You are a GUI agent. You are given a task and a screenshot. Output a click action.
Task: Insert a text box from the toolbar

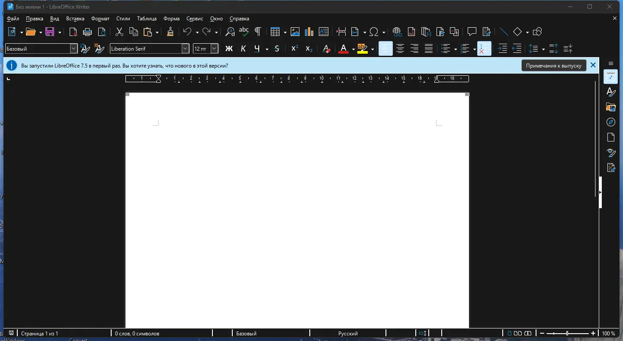(x=323, y=32)
